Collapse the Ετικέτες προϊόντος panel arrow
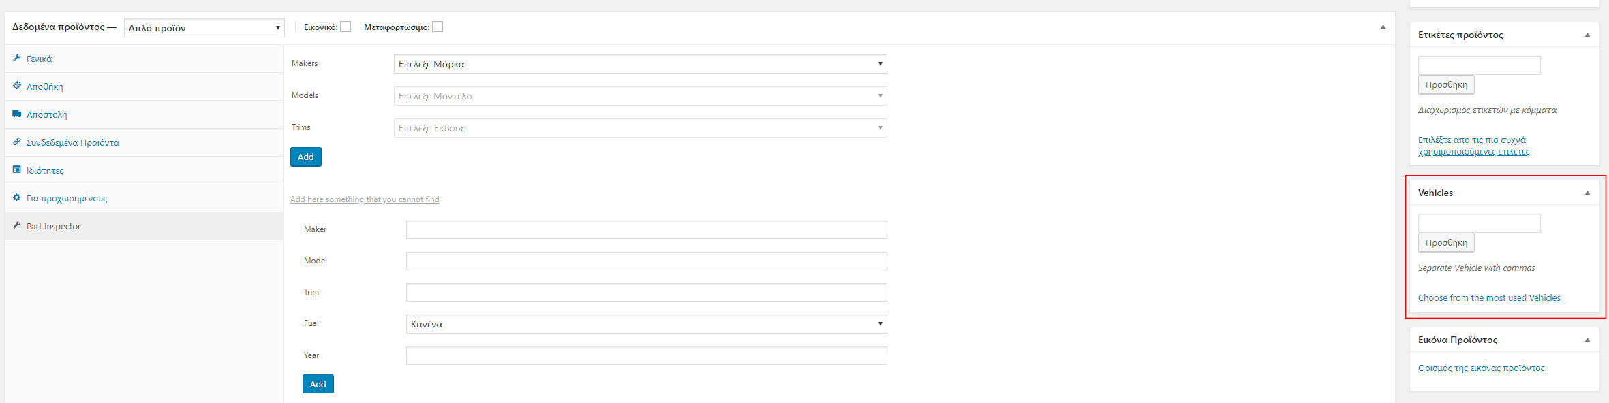This screenshot has width=1609, height=403. coord(1587,35)
